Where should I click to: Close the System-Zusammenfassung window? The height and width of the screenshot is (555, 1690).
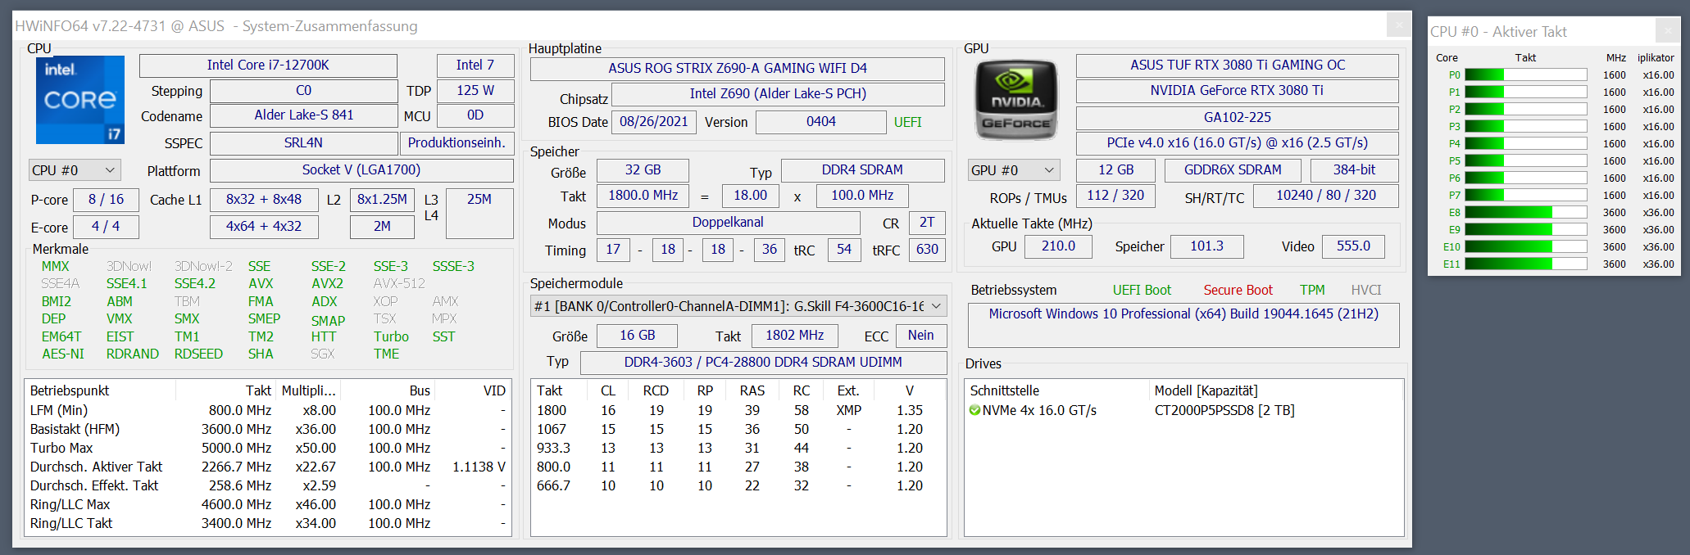[1398, 25]
